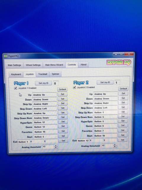Viewport: 142px width, 190px height.
Task: Click Set for Player 1 Skip Down Num
Action: [x=63, y=117]
